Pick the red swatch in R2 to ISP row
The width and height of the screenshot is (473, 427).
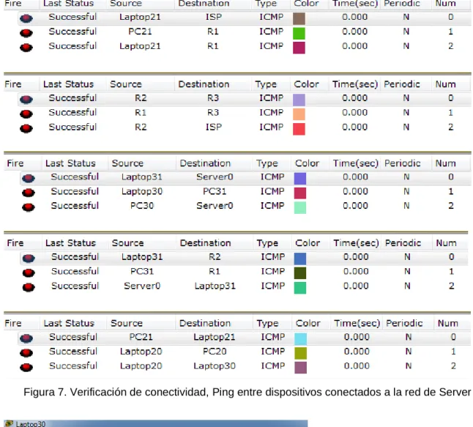point(299,129)
